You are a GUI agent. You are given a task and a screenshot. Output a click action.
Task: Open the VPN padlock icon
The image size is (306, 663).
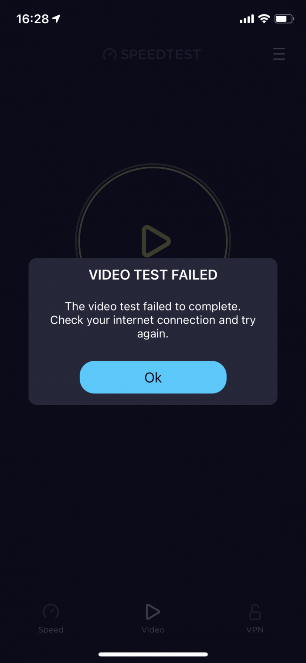[255, 612]
